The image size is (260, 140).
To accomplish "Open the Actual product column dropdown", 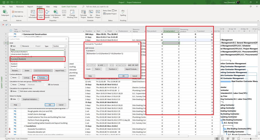I will point(178,31).
